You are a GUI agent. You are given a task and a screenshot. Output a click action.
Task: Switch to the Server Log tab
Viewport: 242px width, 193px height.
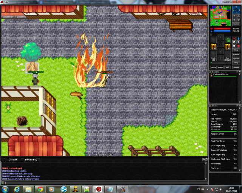click(31, 159)
